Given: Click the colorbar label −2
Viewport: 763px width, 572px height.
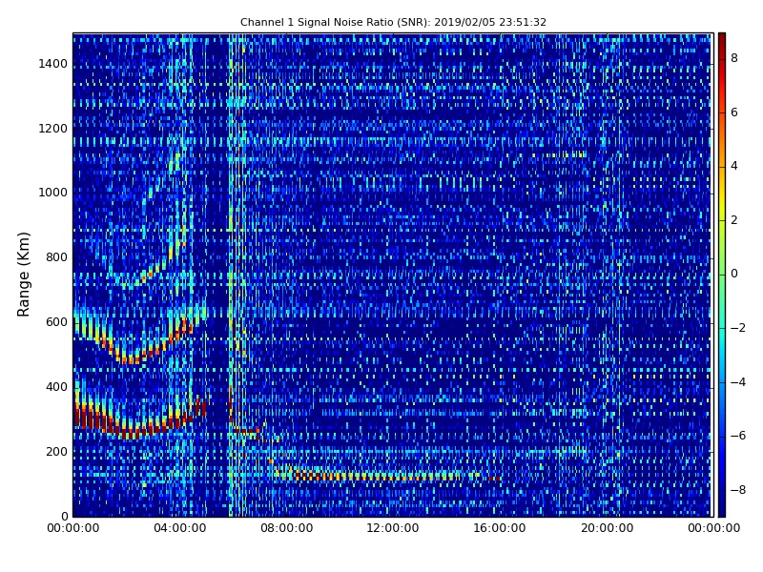Looking at the screenshot, I should [x=737, y=328].
